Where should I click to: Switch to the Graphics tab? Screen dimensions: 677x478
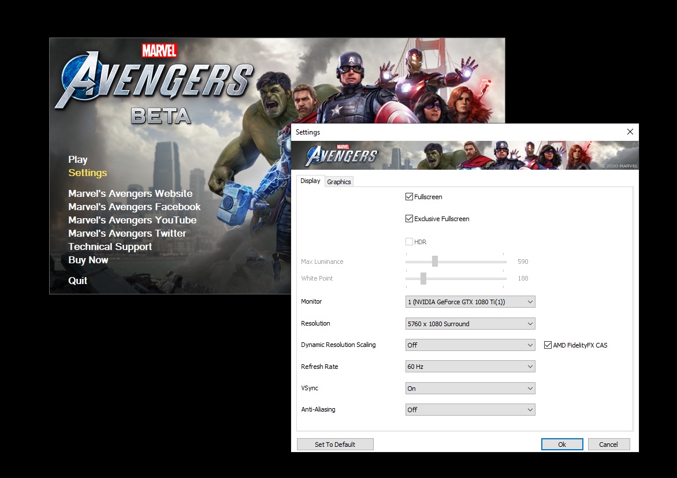click(339, 182)
